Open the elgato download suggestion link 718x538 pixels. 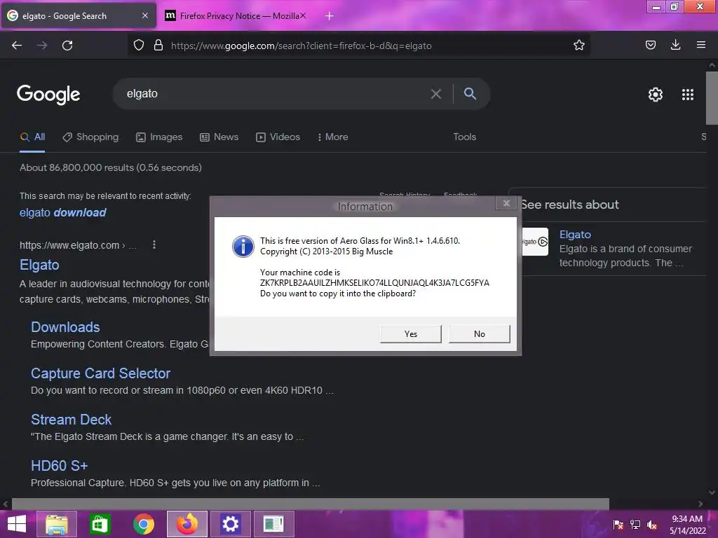tap(62, 213)
